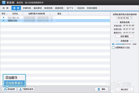The width and height of the screenshot is (139, 93).
Task: Choose 添加背景音乐 from popup menu
Action: (x=14, y=83)
